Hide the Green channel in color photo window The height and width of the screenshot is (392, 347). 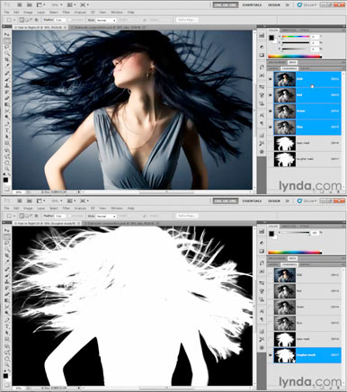click(271, 111)
